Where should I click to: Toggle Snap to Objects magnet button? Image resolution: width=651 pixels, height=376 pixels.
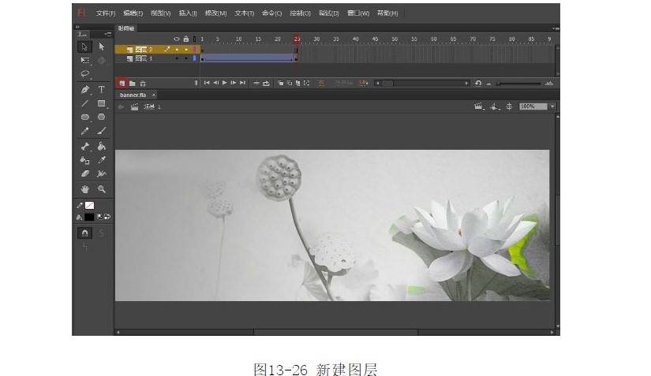(85, 233)
